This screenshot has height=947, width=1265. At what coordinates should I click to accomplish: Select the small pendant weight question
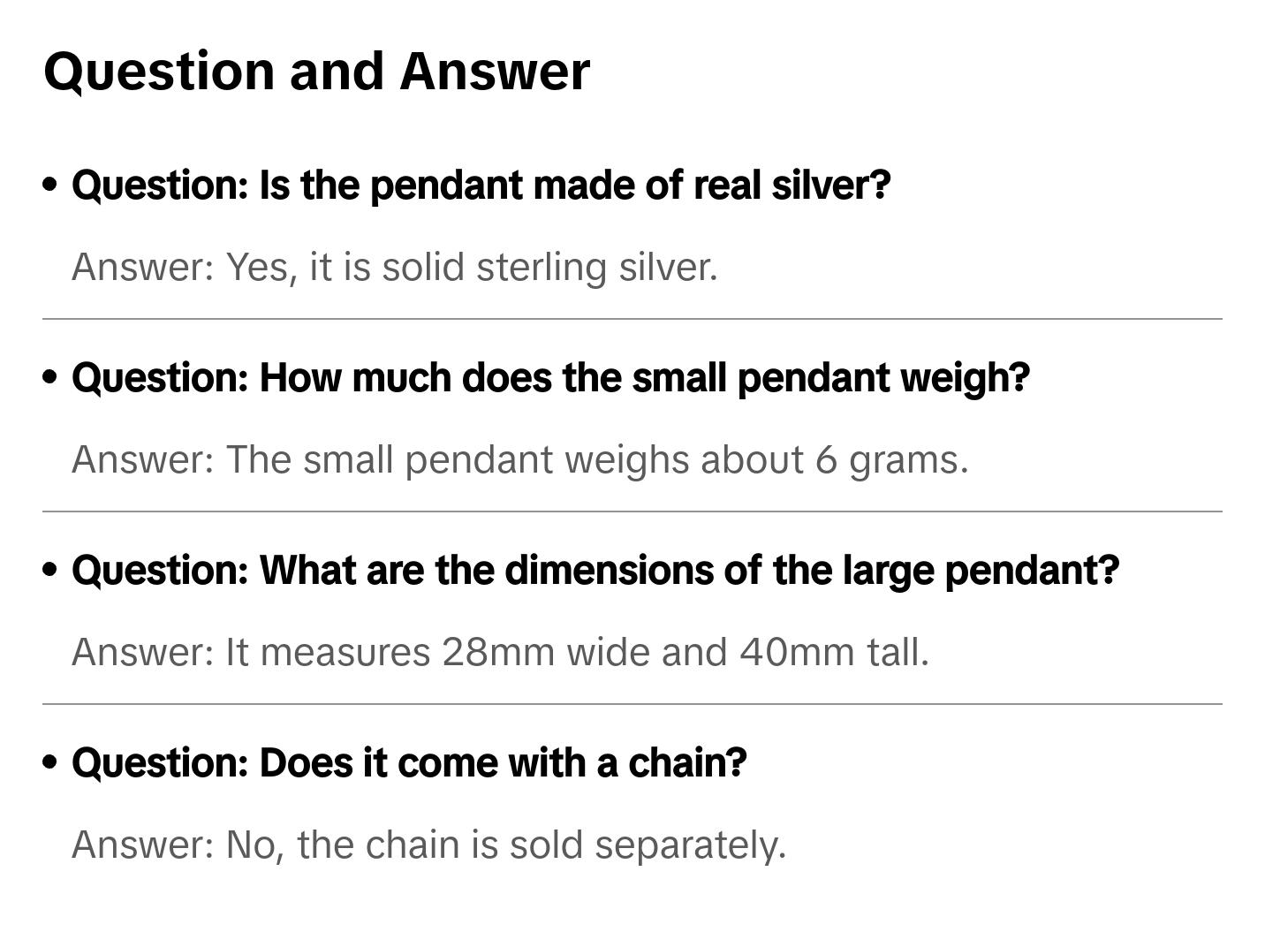[550, 378]
